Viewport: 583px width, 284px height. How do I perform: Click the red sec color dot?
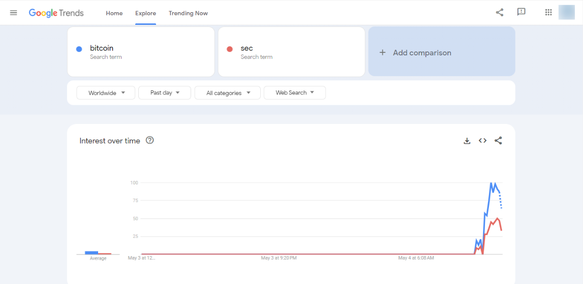[230, 49]
